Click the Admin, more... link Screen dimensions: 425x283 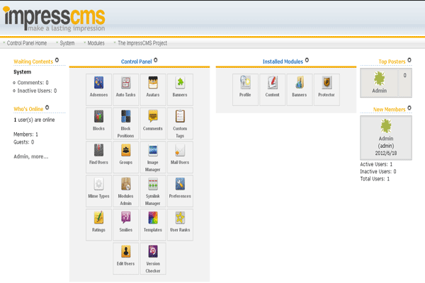[x=31, y=156]
